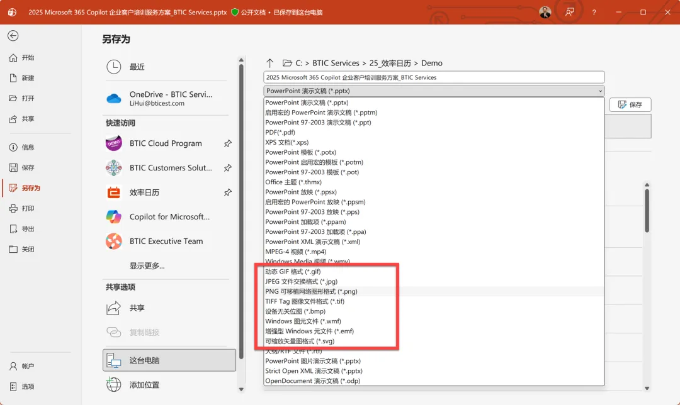Click the folder icon in path

[287, 64]
